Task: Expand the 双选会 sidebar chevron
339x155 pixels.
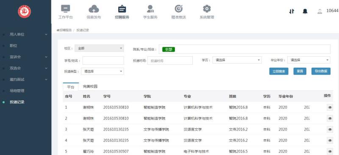Action: pyautogui.click(x=46, y=68)
